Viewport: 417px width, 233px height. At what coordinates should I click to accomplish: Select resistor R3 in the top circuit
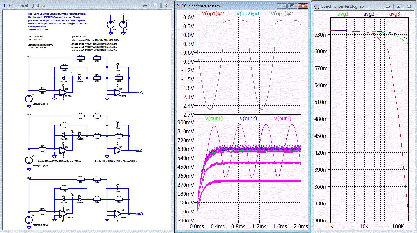pyautogui.click(x=81, y=58)
